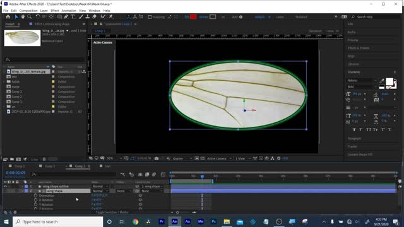Select the Type tool
Viewport: 404px width, 227px height.
coord(73,17)
